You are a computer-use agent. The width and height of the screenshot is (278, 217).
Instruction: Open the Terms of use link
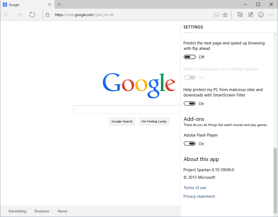(195, 188)
